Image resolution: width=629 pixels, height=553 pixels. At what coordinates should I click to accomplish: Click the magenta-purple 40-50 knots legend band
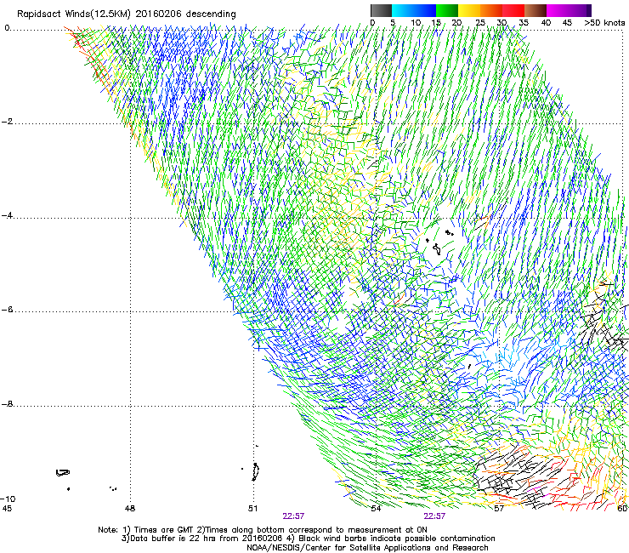pos(569,11)
